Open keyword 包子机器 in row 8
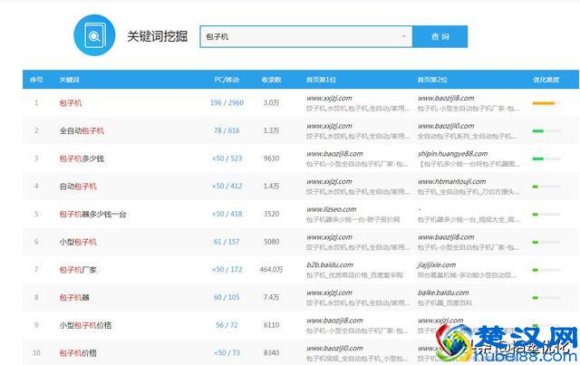580x365 pixels. tap(74, 297)
